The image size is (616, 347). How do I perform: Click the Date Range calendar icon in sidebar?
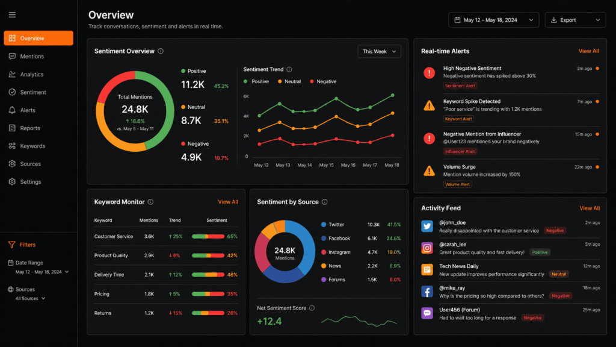click(11, 263)
